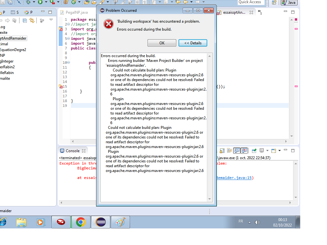Open Windows Explorer folder from taskbar

tap(21, 222)
